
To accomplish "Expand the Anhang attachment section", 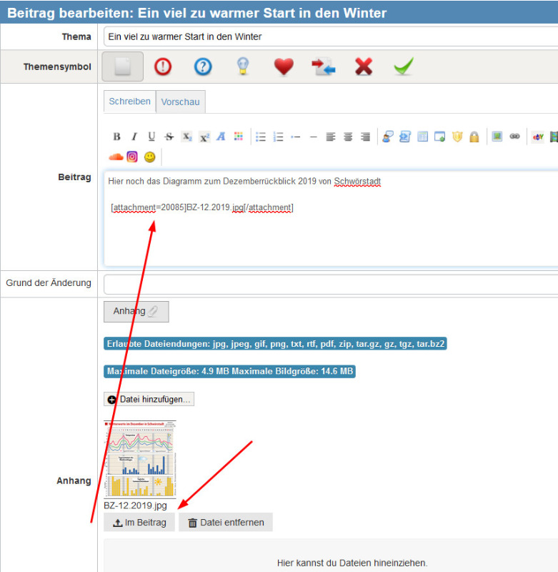I will point(136,311).
